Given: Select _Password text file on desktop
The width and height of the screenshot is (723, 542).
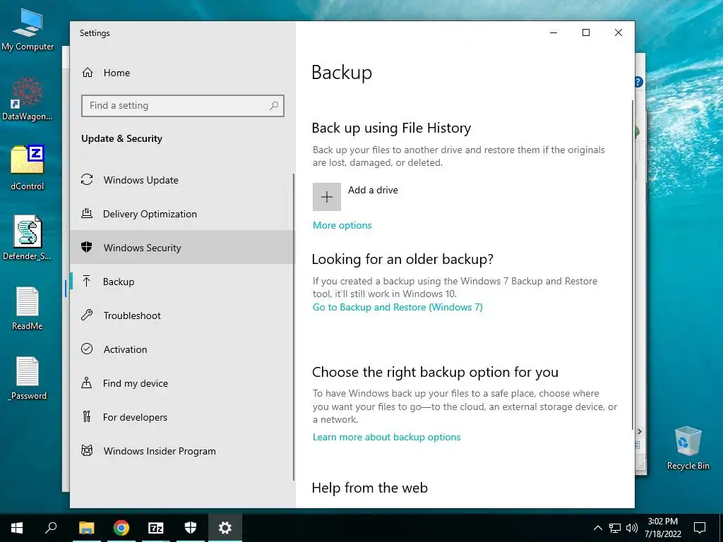Looking at the screenshot, I should click(28, 378).
